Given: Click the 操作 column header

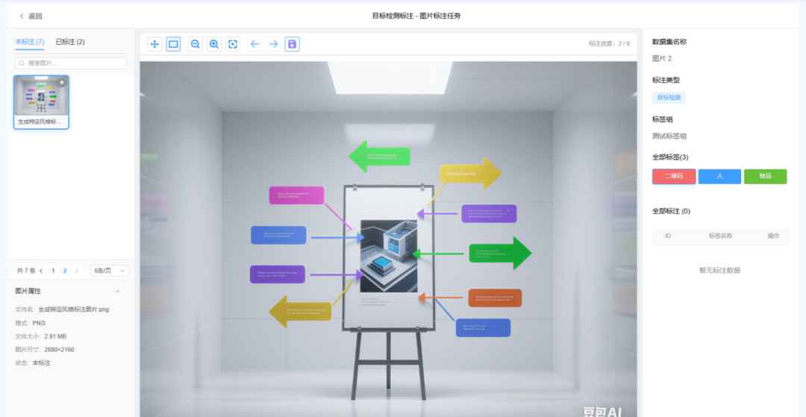Looking at the screenshot, I should coord(773,236).
